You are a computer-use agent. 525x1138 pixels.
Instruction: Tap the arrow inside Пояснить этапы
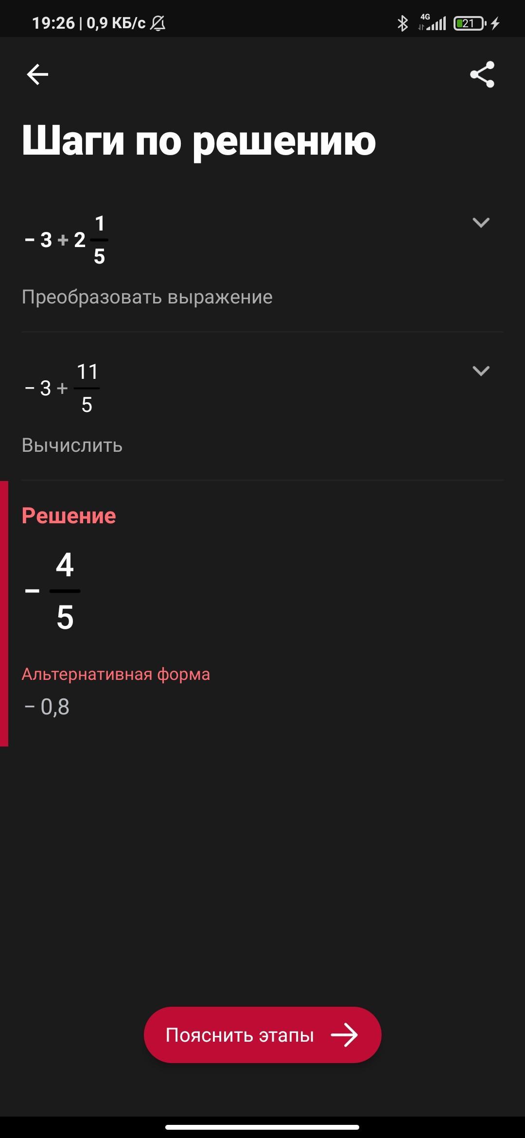344,1035
